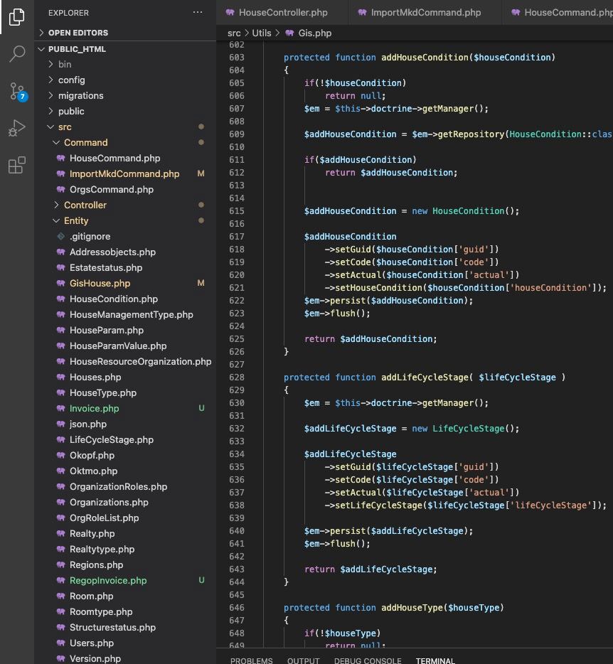Switch to HouseCommand.php editor tab

(558, 12)
